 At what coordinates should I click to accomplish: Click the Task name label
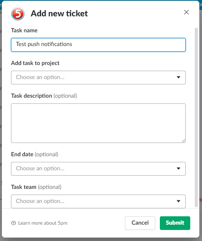(x=24, y=30)
